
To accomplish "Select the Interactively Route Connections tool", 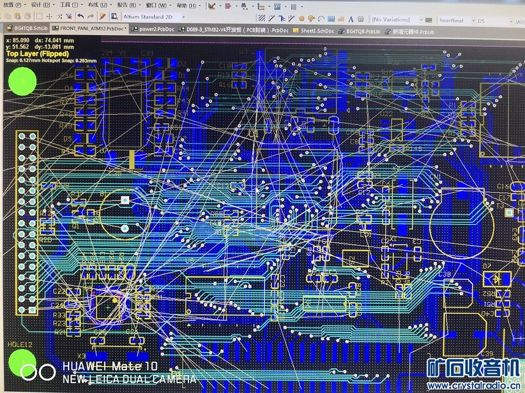I will coord(272,18).
